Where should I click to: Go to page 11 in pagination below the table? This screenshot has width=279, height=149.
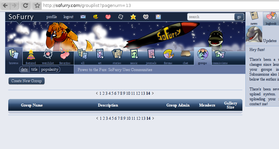(x=134, y=118)
